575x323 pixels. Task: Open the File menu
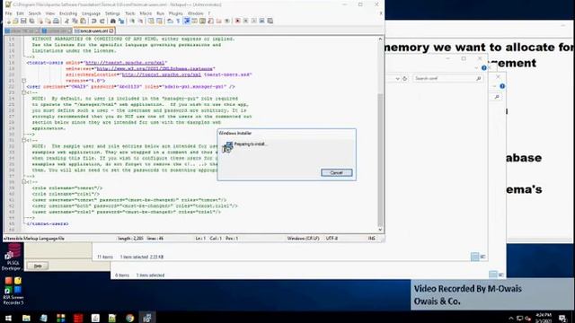[8, 13]
